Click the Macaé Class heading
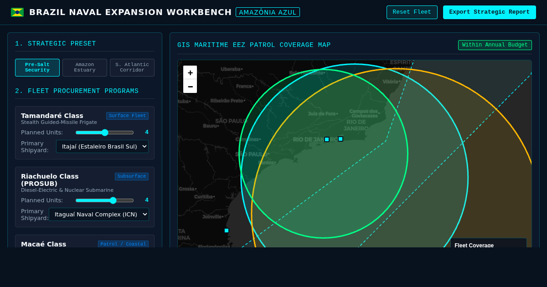 (43, 244)
